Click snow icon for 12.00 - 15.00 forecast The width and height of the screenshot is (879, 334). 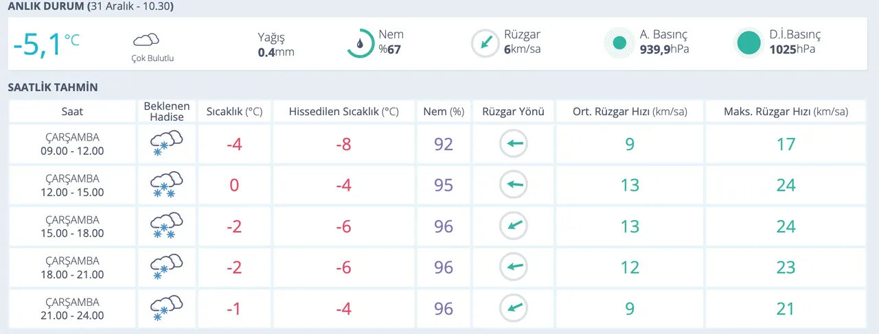pos(166,185)
